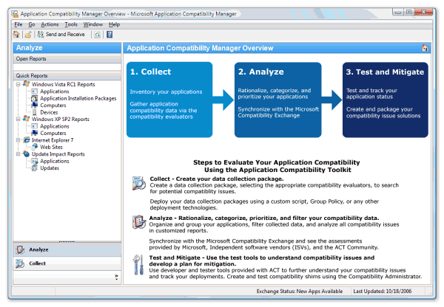Screen dimensions: 444x307
Task: Select Application Installation Packages report
Action: pyautogui.click(x=78, y=98)
